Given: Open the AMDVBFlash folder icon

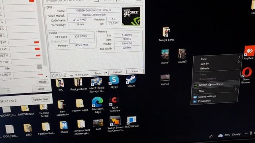Looking at the screenshot, I should (25, 108).
